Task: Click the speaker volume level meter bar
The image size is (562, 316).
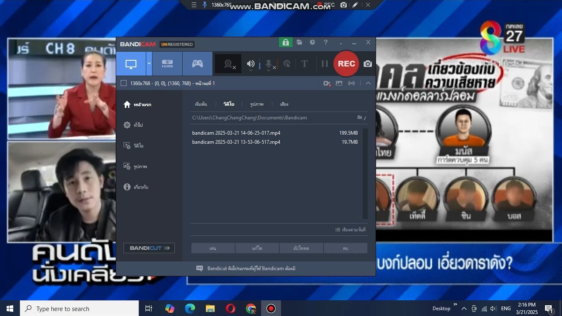Action: coord(260,64)
